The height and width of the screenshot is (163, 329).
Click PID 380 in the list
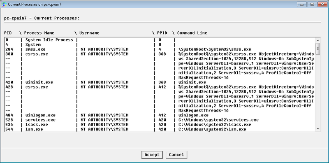(9, 54)
